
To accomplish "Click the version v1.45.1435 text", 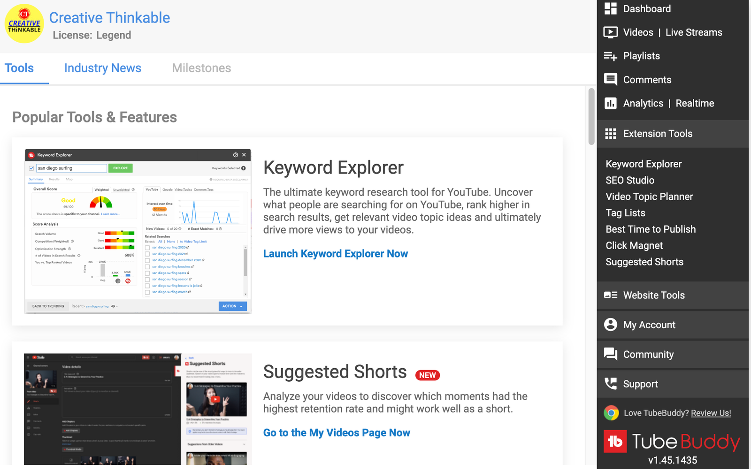I will [673, 461].
